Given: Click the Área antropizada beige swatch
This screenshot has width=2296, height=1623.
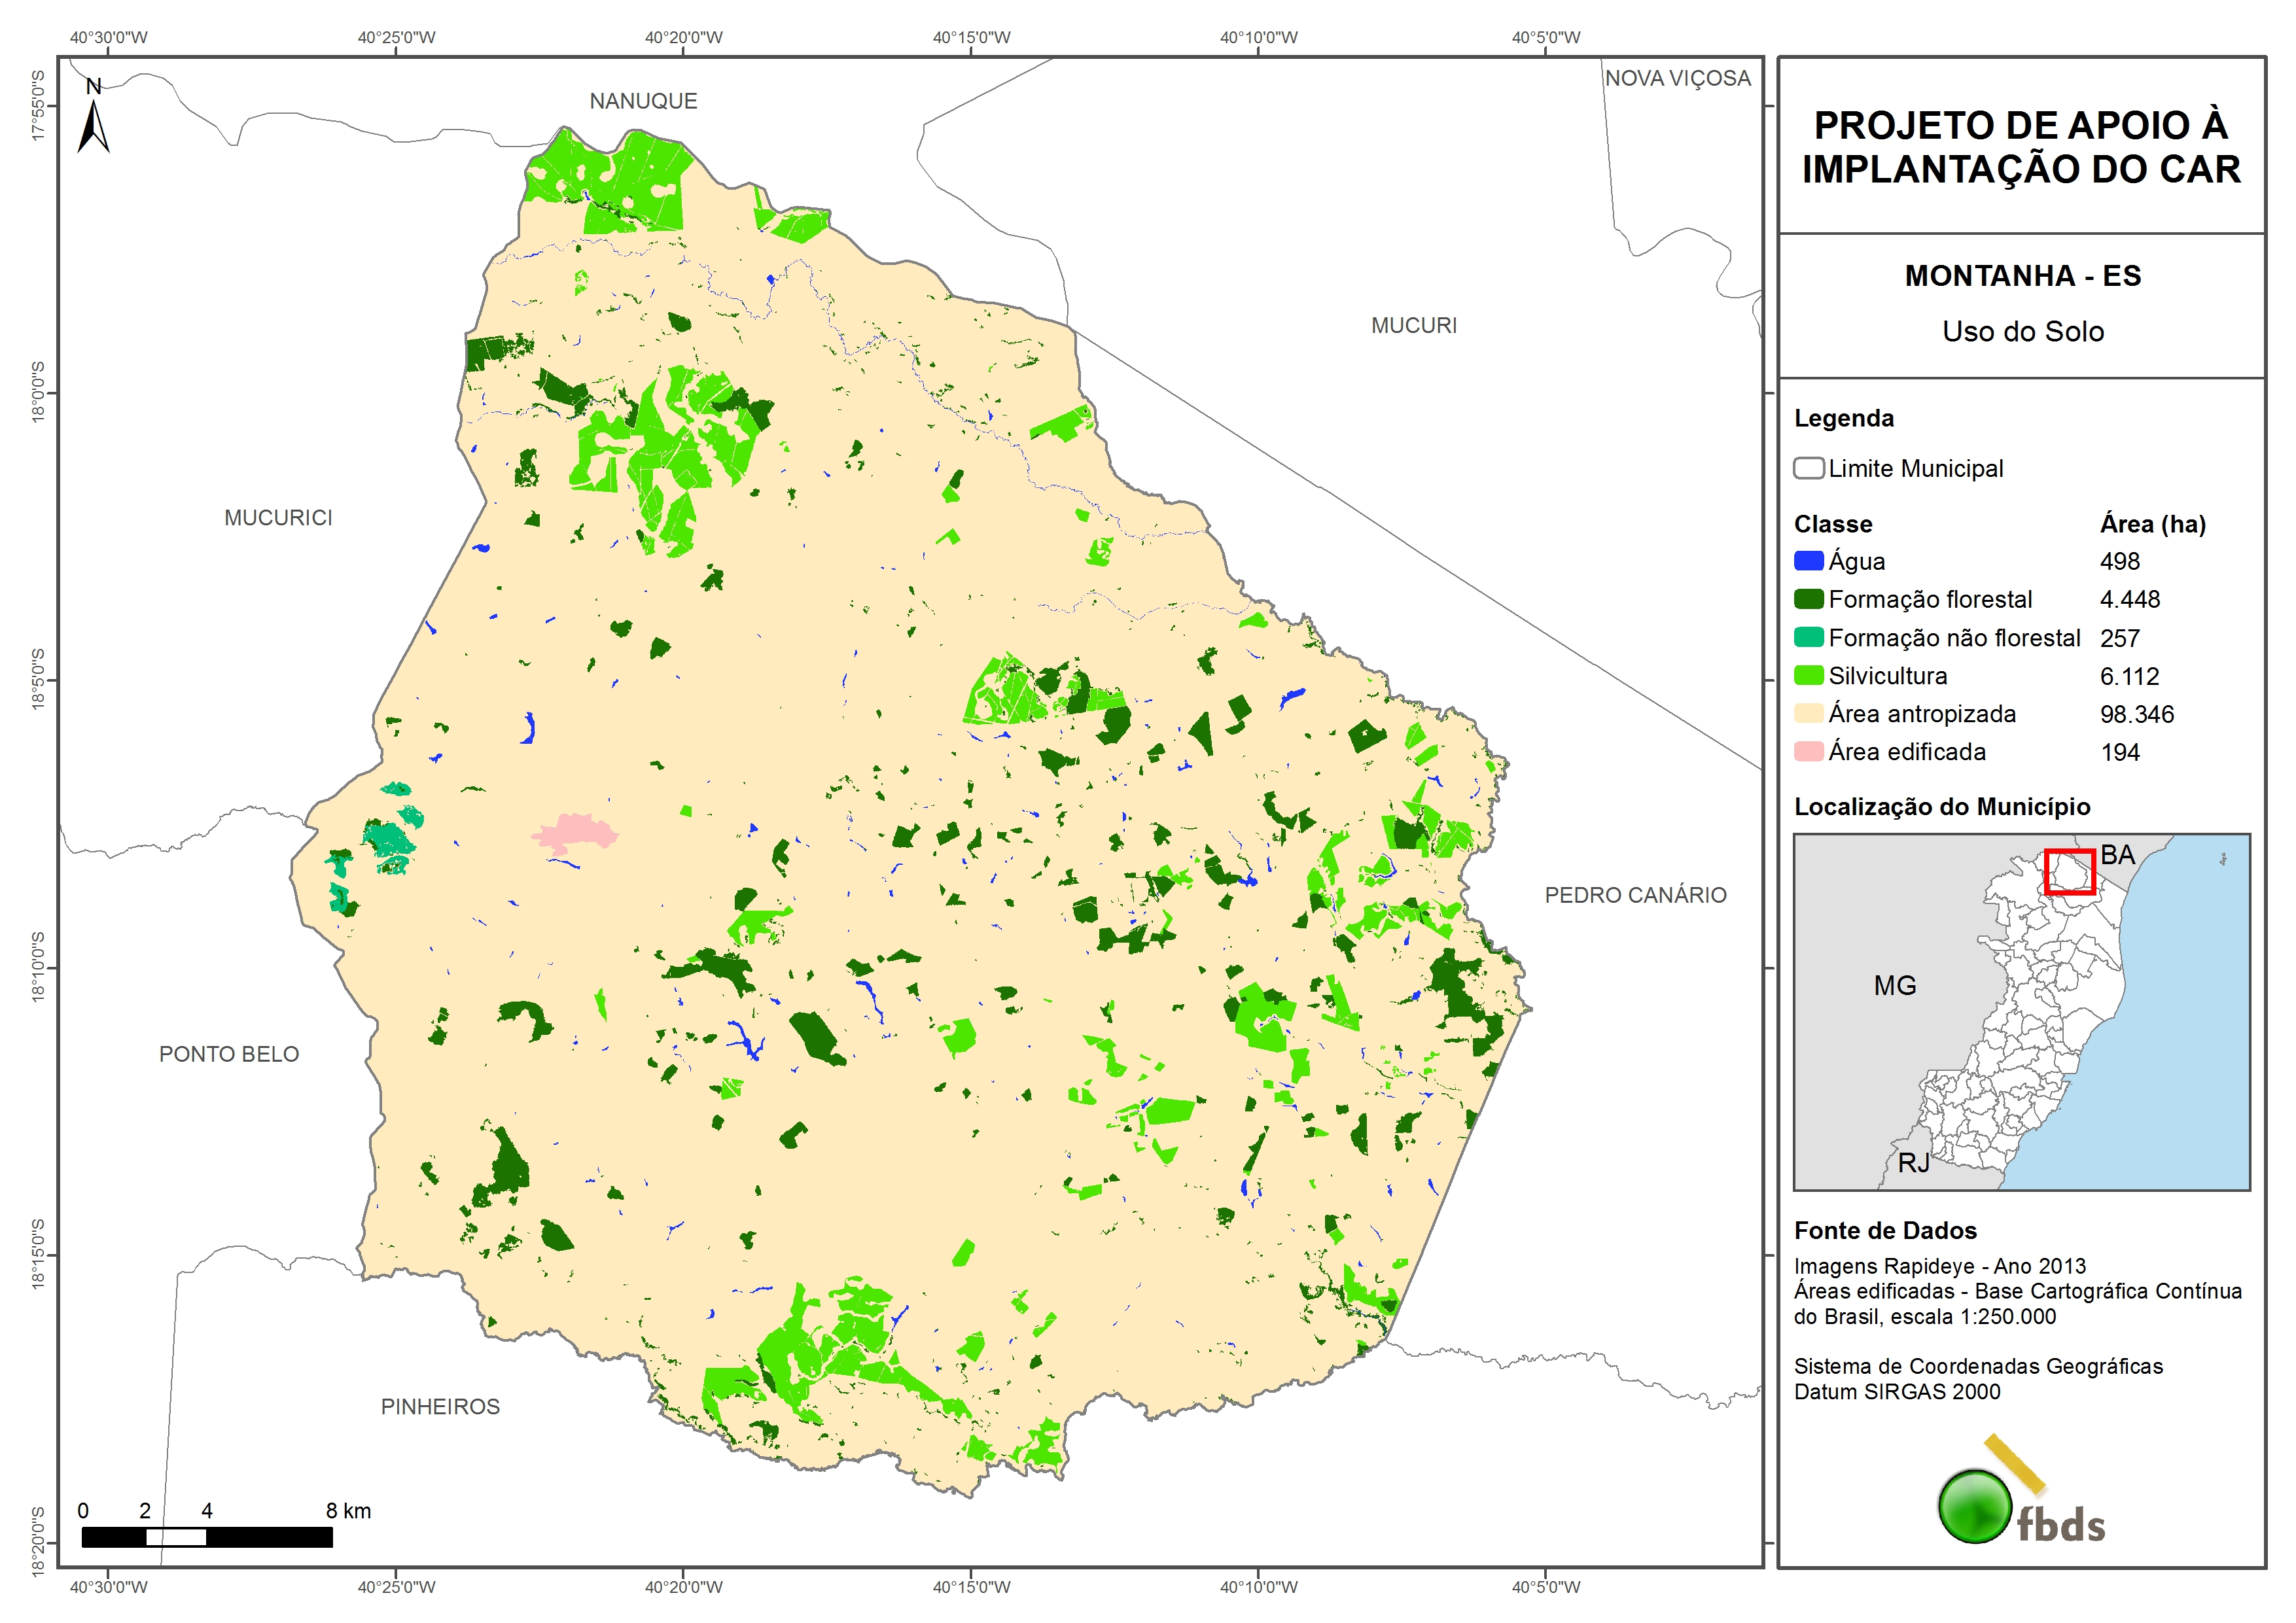Looking at the screenshot, I should tap(1808, 714).
